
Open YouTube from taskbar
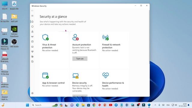click(x=111, y=105)
